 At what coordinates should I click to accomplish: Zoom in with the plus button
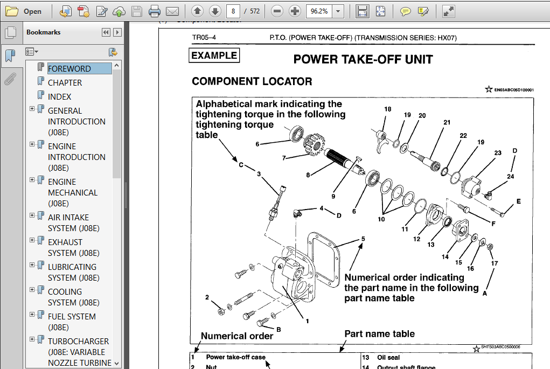tap(295, 11)
